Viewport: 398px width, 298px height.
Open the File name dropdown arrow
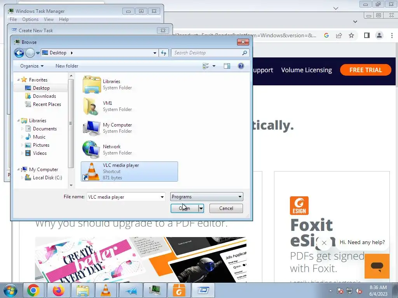(162, 197)
